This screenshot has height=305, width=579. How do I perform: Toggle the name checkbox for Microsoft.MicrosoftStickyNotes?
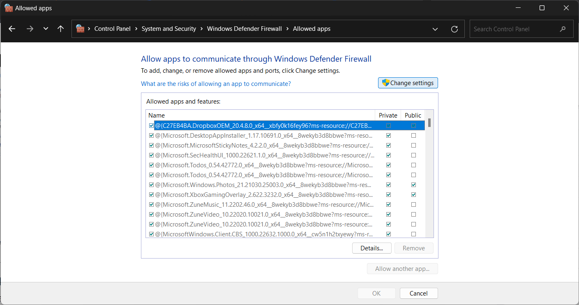click(151, 146)
